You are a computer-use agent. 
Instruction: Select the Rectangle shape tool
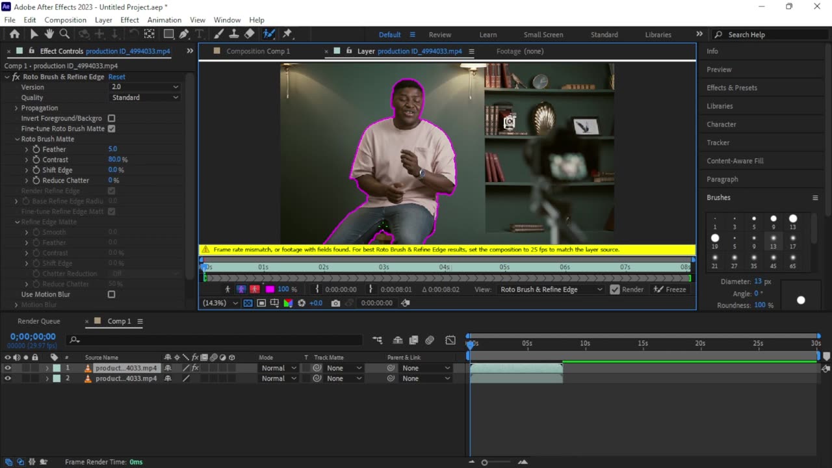point(168,34)
